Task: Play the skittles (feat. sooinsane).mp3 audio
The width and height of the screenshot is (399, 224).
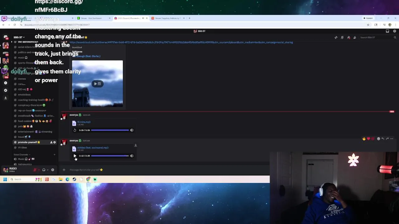Action: click(x=75, y=156)
